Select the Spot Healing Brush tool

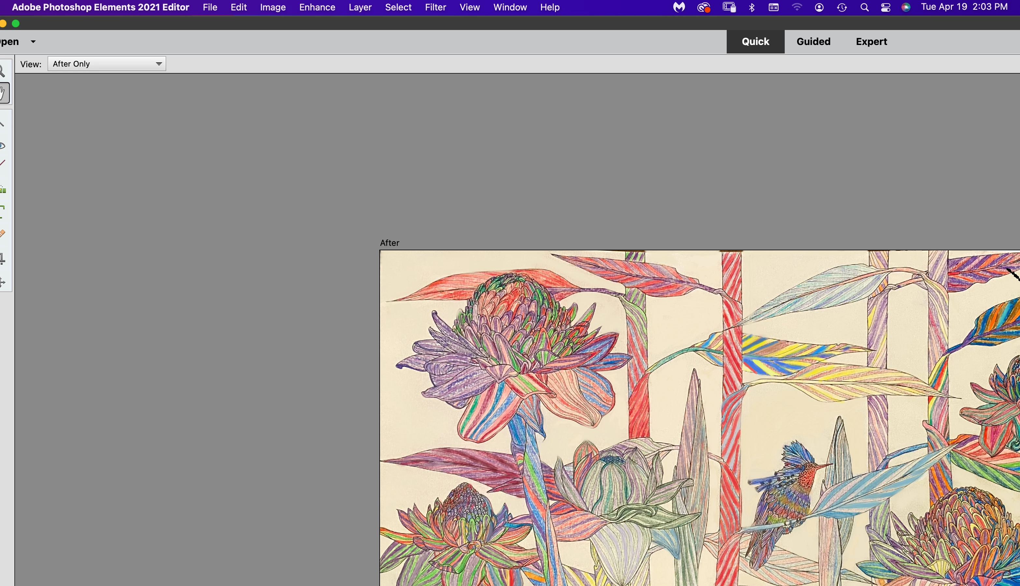tap(2, 233)
